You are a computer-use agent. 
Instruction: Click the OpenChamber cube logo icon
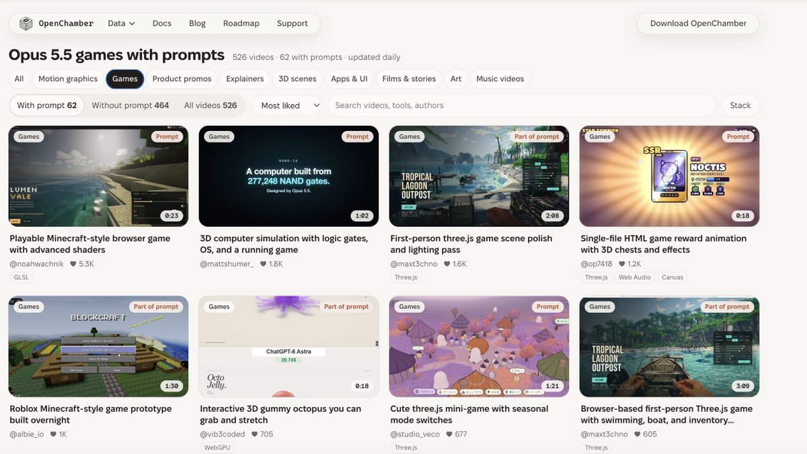click(x=26, y=24)
